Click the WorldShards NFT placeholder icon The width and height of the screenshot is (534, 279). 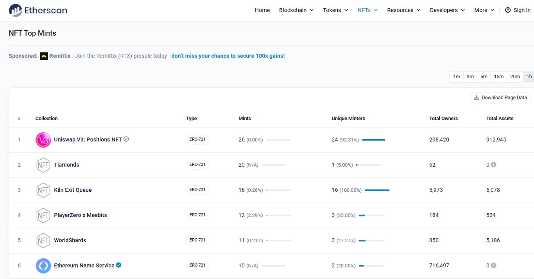[43, 240]
